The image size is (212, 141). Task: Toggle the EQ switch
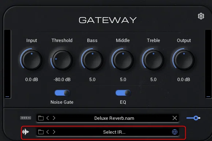click(x=123, y=93)
